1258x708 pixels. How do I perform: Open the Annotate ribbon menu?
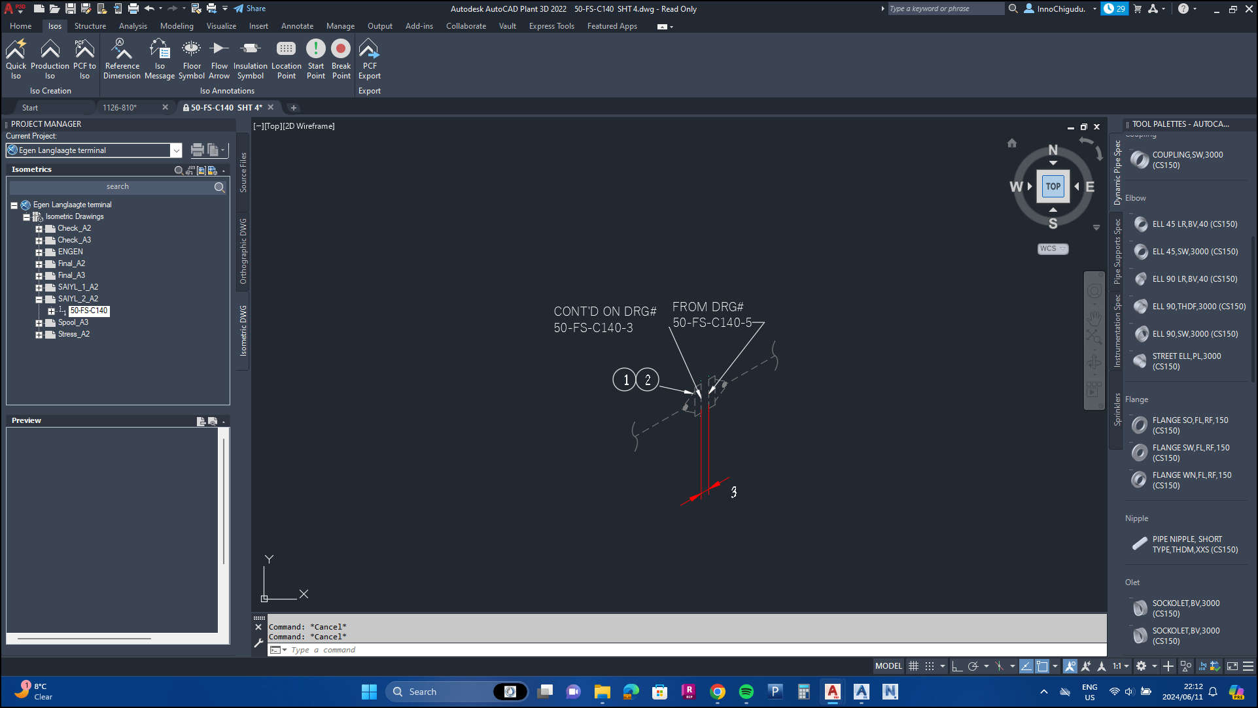(x=297, y=26)
